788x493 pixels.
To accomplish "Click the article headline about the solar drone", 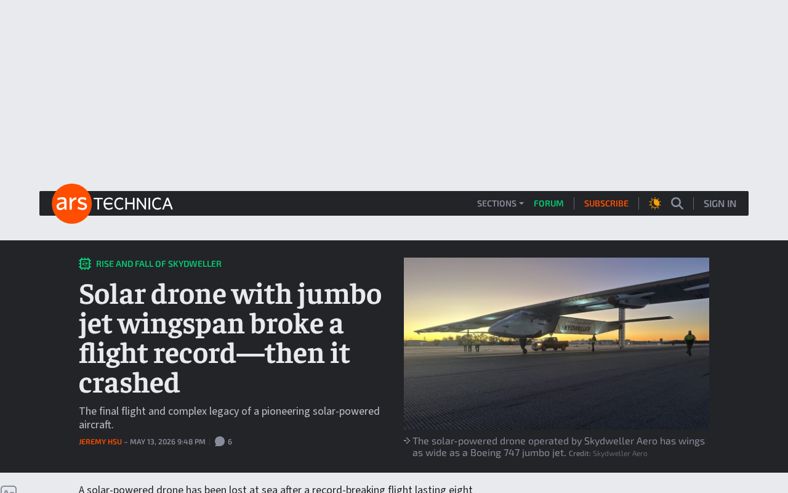I will point(231,338).
